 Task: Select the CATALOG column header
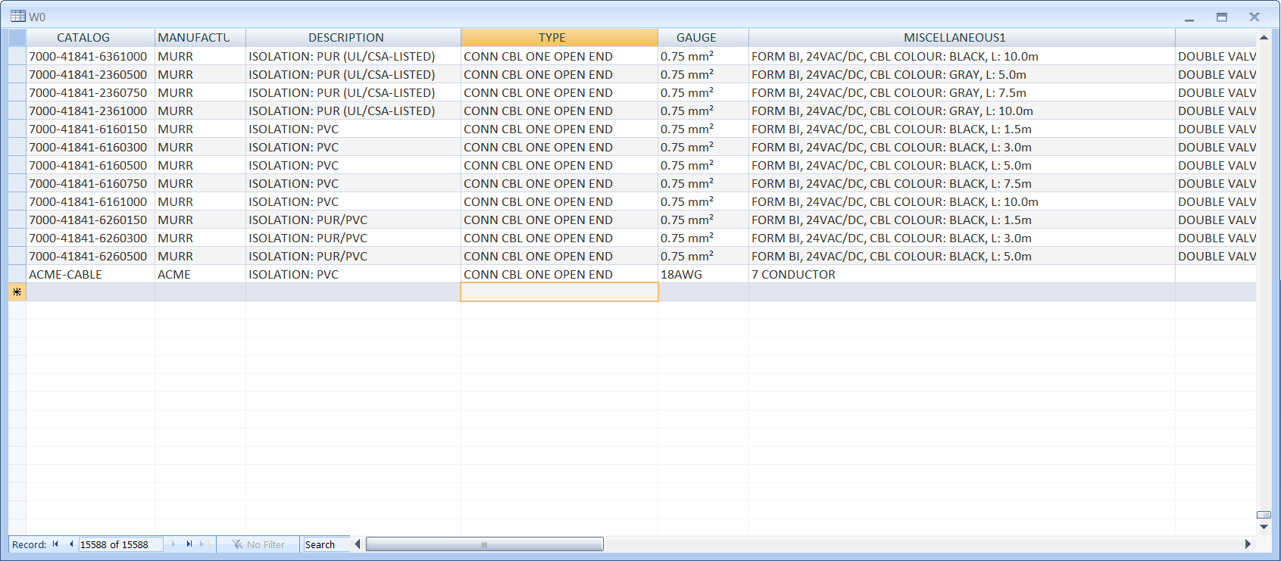coord(90,37)
